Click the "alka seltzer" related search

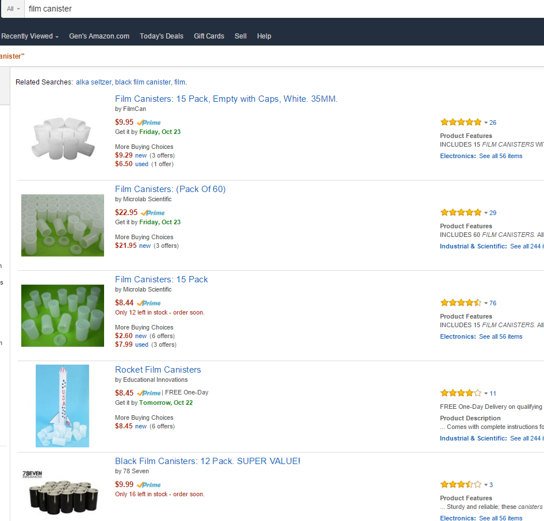coord(94,82)
